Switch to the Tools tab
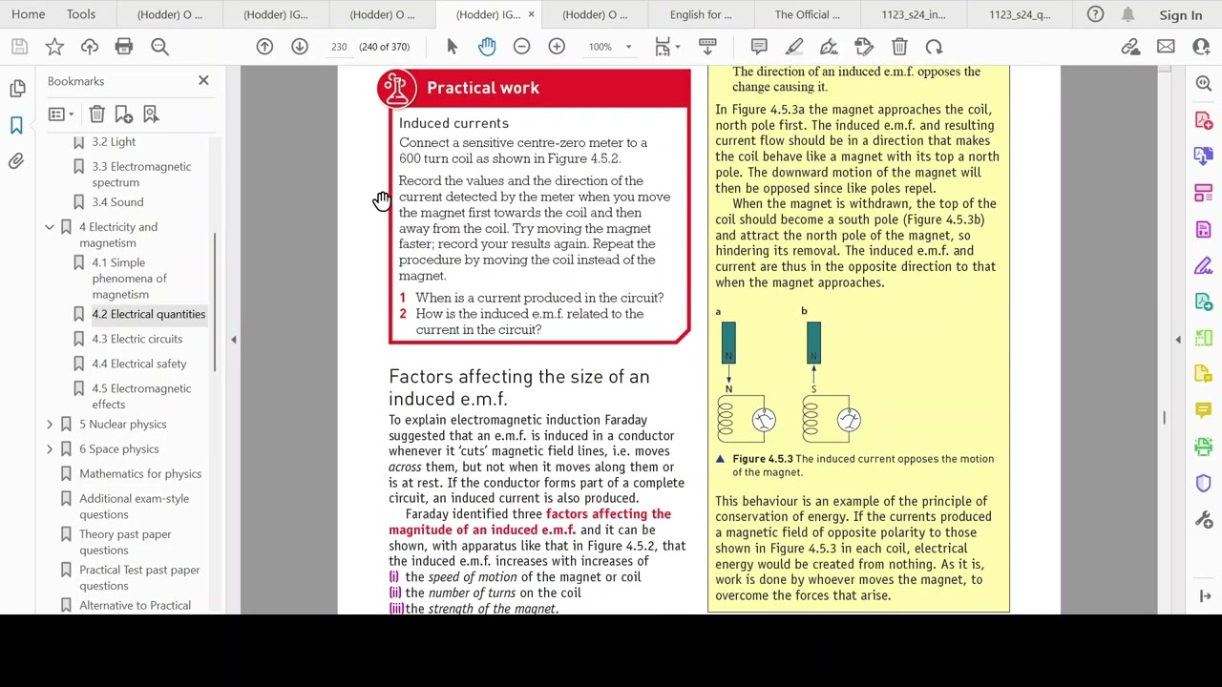The height and width of the screenshot is (687, 1222). click(x=81, y=14)
